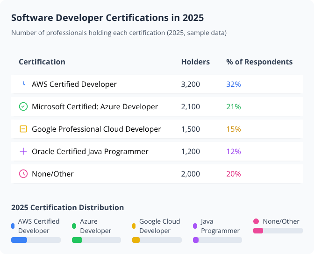
Task: Click the green check-circle icon for Azure Developer
Action: pyautogui.click(x=23, y=106)
